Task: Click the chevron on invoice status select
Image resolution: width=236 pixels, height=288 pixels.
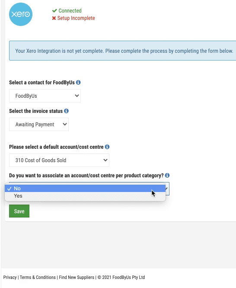Action: coord(65,125)
